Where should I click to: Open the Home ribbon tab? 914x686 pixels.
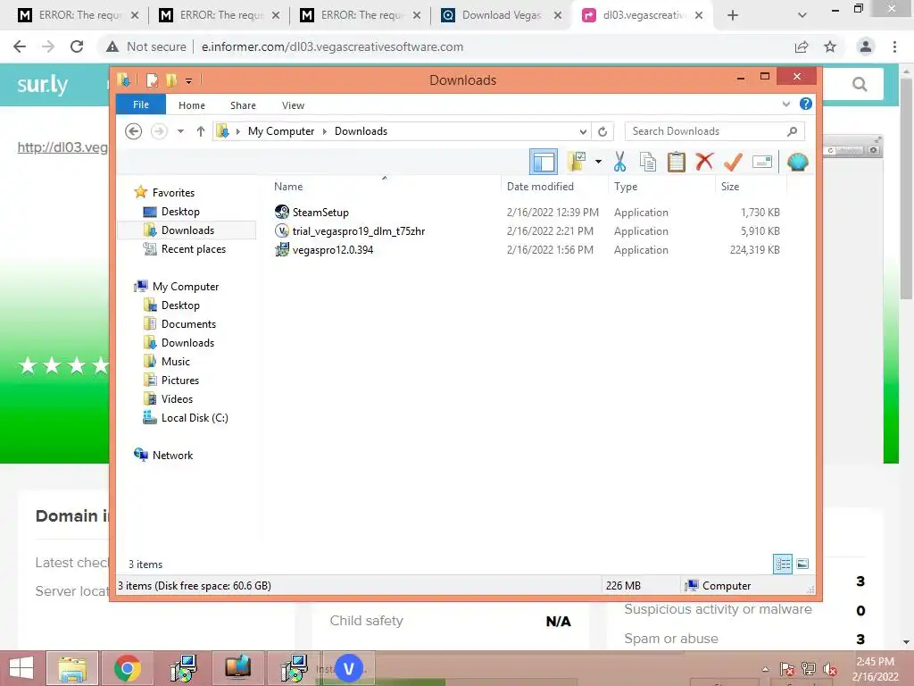[x=192, y=105]
